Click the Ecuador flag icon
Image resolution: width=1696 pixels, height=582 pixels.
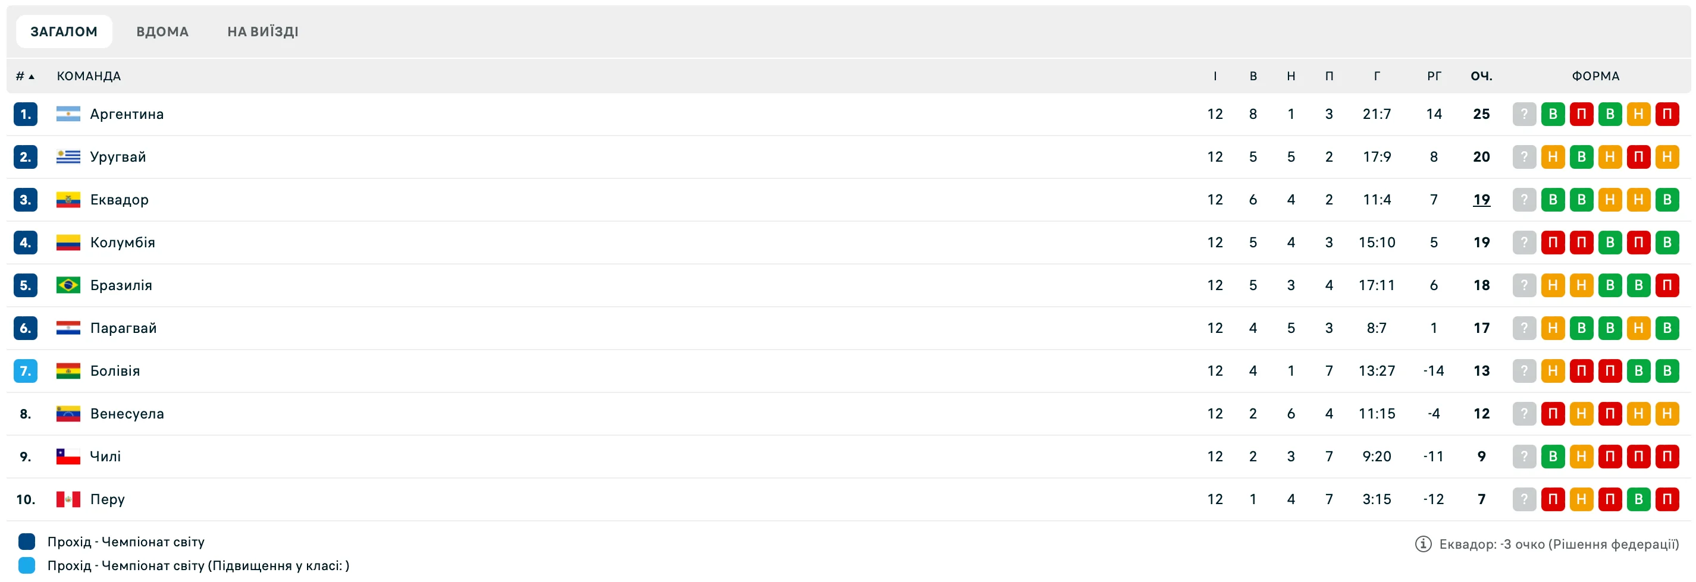[x=68, y=200]
